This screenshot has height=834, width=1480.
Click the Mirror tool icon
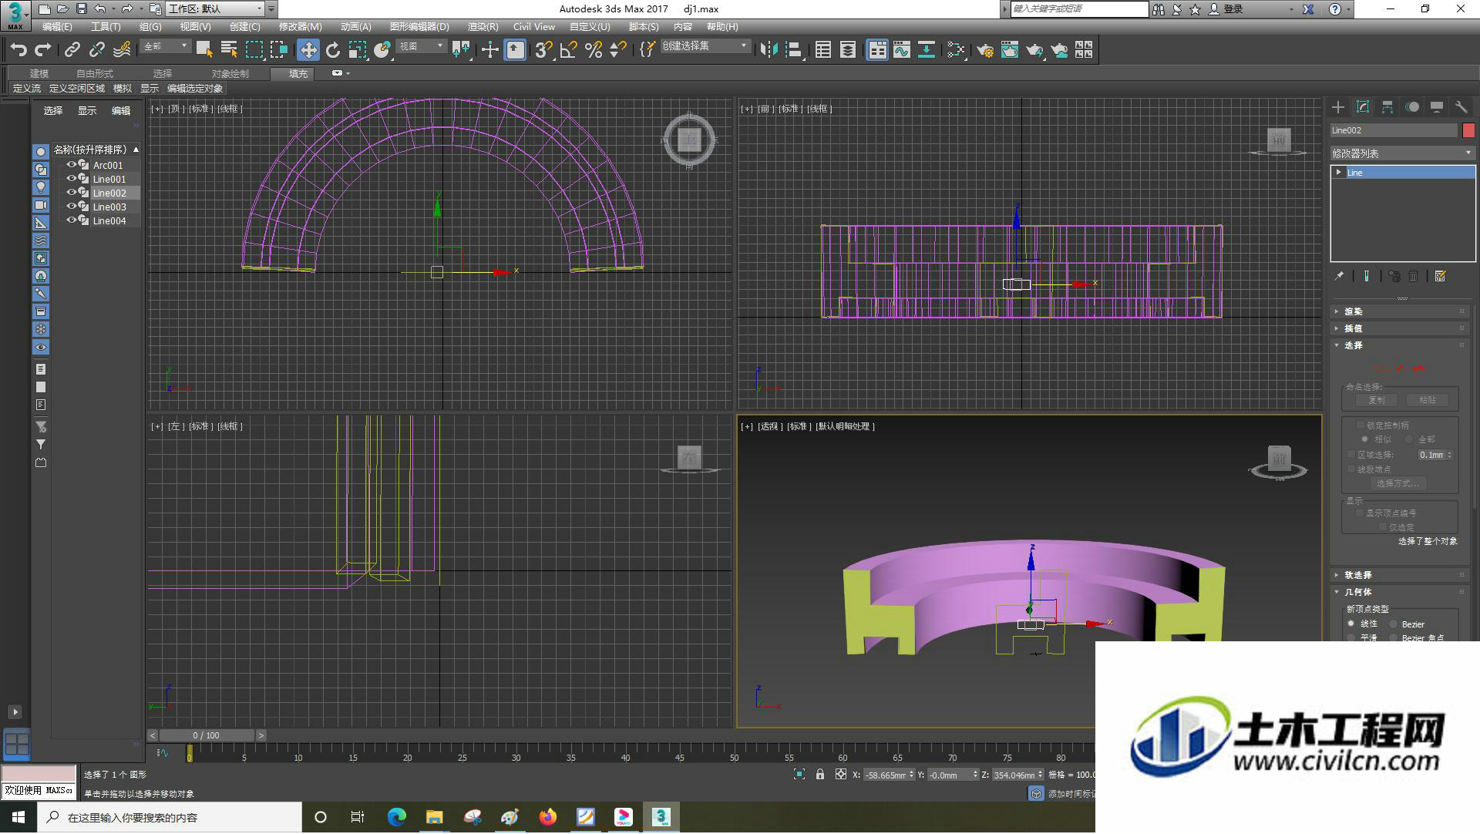tap(769, 50)
